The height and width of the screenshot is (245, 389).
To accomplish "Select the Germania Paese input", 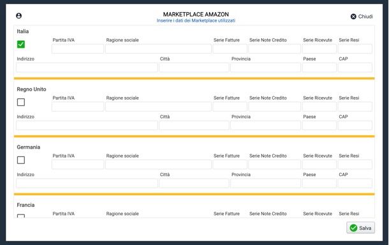I will 319,183.
